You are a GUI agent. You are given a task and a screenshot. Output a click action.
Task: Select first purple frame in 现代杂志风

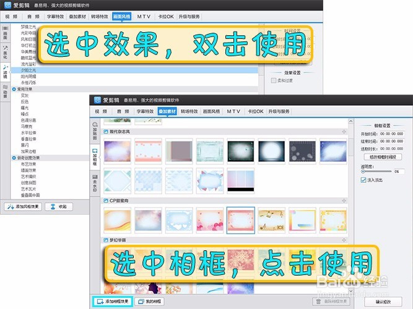point(117,151)
